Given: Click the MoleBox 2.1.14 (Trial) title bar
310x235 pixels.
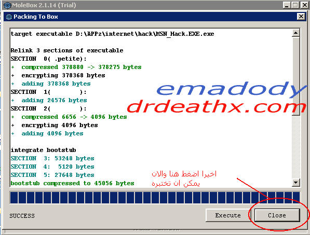Looking at the screenshot, I should click(155, 5).
